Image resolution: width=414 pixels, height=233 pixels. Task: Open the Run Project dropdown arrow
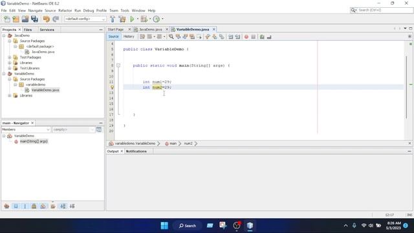[x=138, y=19]
